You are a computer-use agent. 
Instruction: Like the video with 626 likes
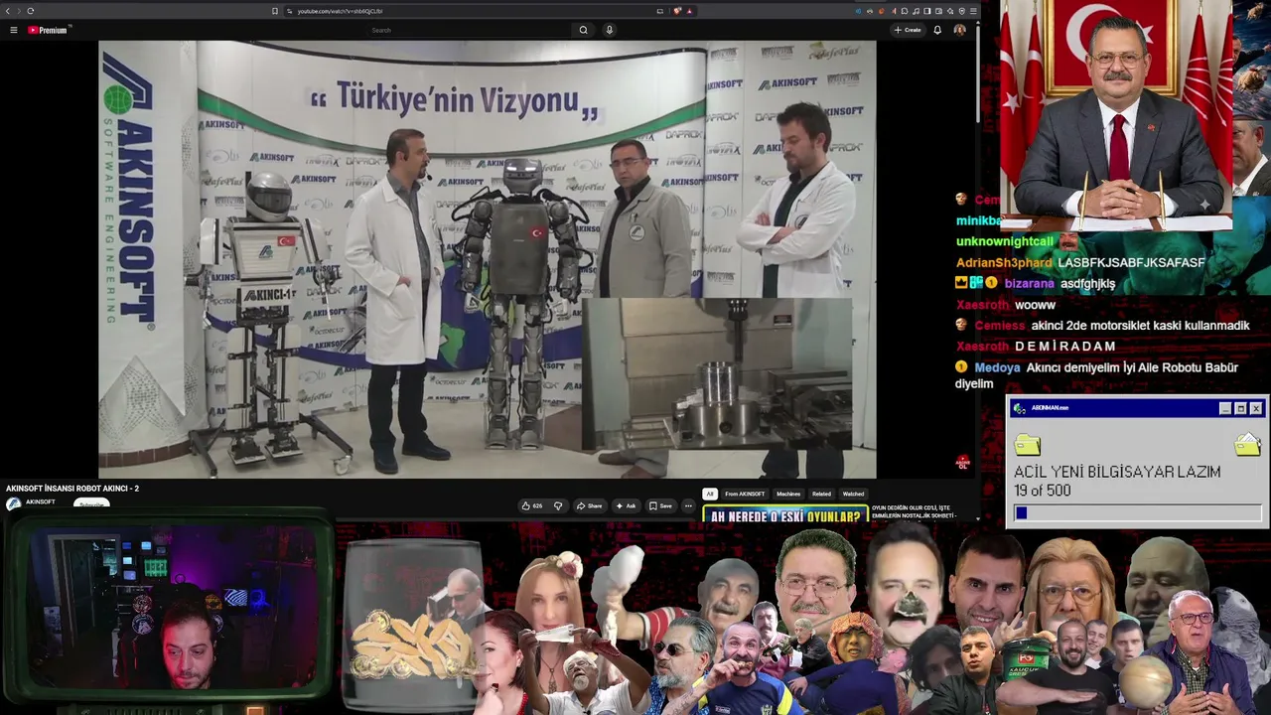[x=532, y=505]
